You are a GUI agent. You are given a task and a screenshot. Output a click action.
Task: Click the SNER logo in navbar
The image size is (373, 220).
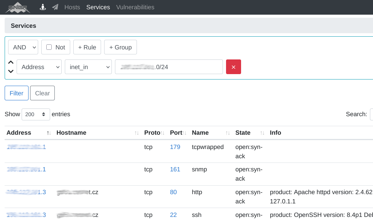(18, 7)
